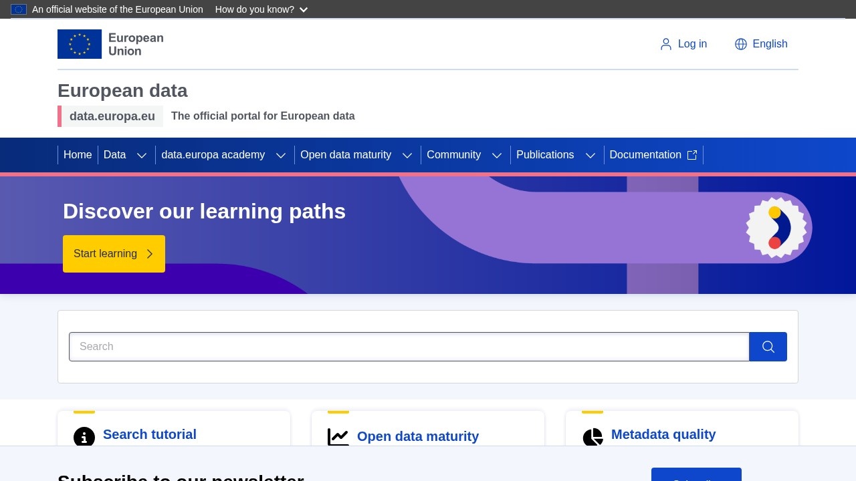Click the Open data maturity chart icon
Image resolution: width=856 pixels, height=481 pixels.
[338, 437]
